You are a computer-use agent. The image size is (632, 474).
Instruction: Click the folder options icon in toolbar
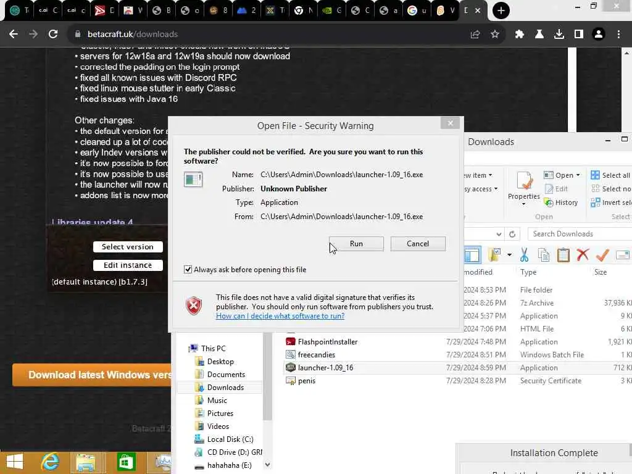point(494,255)
